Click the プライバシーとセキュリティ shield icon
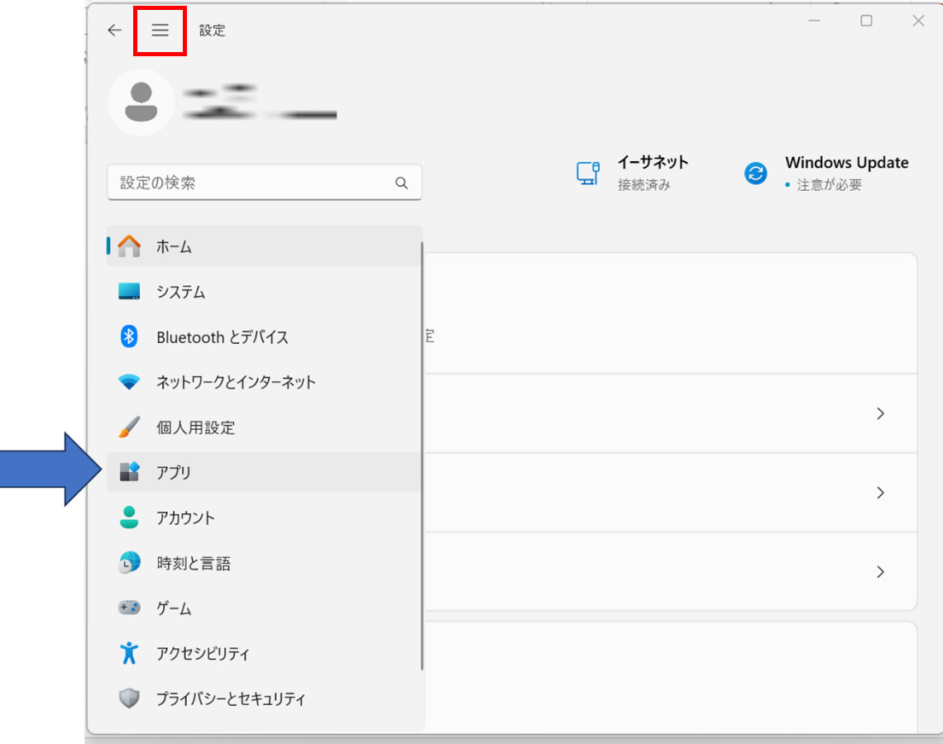This screenshot has height=744, width=943. (x=129, y=699)
